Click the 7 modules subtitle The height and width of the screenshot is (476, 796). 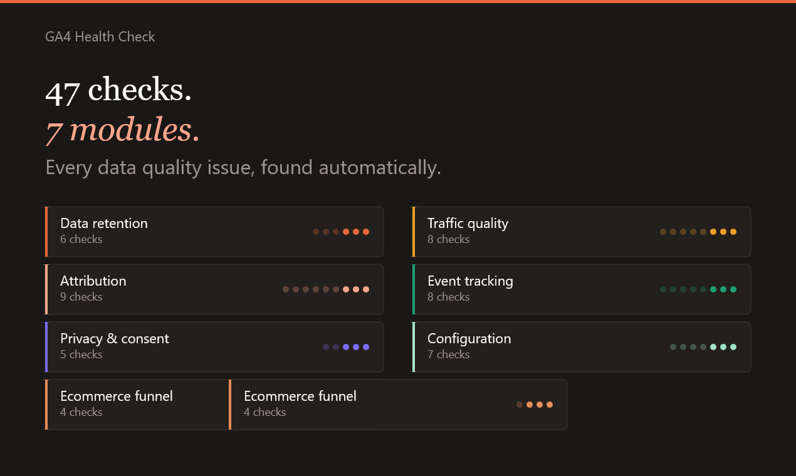click(x=122, y=130)
